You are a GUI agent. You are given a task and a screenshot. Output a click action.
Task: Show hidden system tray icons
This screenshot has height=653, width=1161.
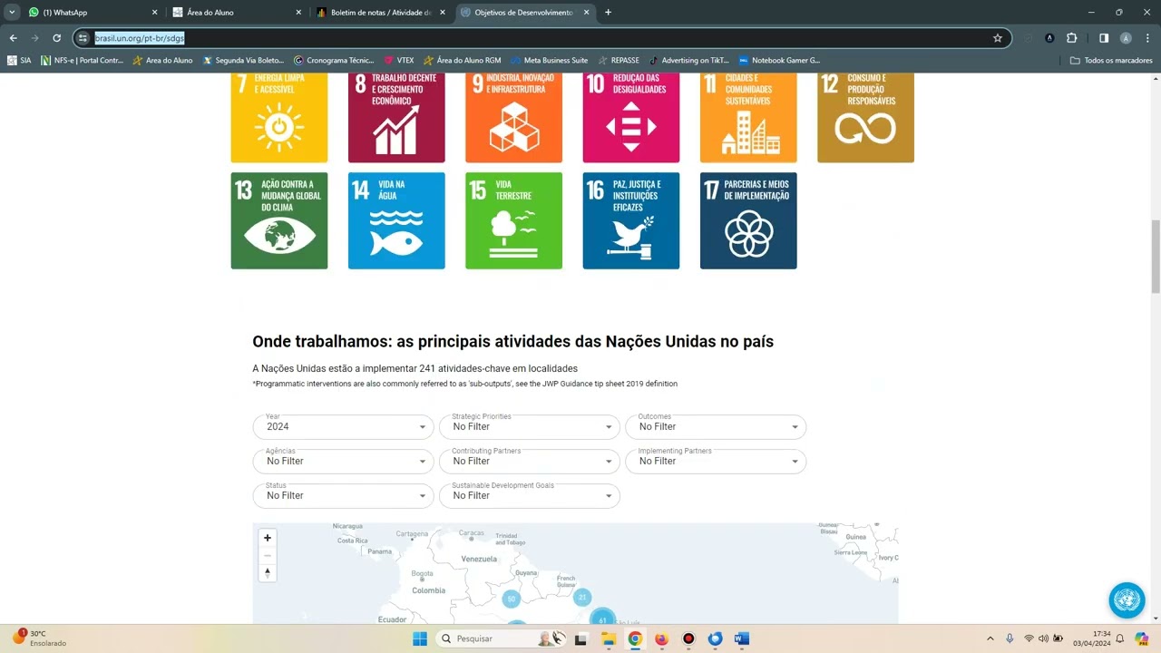coord(990,638)
